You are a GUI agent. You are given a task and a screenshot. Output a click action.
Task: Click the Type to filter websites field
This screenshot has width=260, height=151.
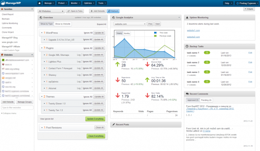[x=17, y=108]
